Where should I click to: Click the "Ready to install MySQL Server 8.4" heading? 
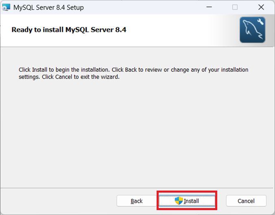click(69, 30)
